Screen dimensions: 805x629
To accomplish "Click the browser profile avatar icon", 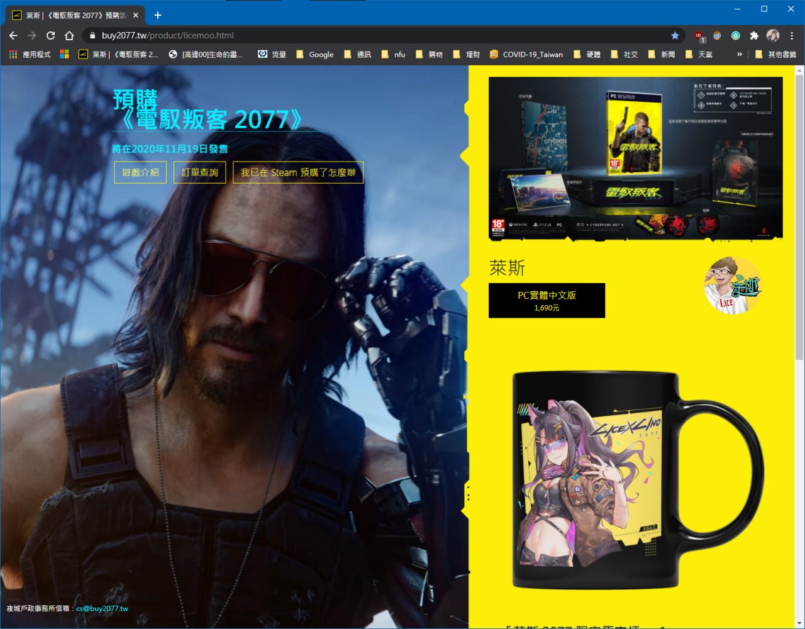I will pos(773,36).
